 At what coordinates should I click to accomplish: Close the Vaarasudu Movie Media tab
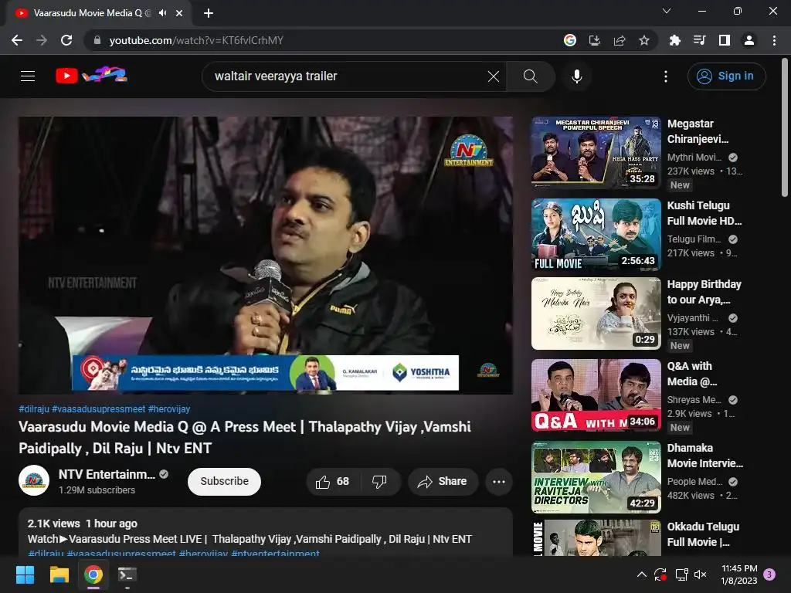pos(179,13)
